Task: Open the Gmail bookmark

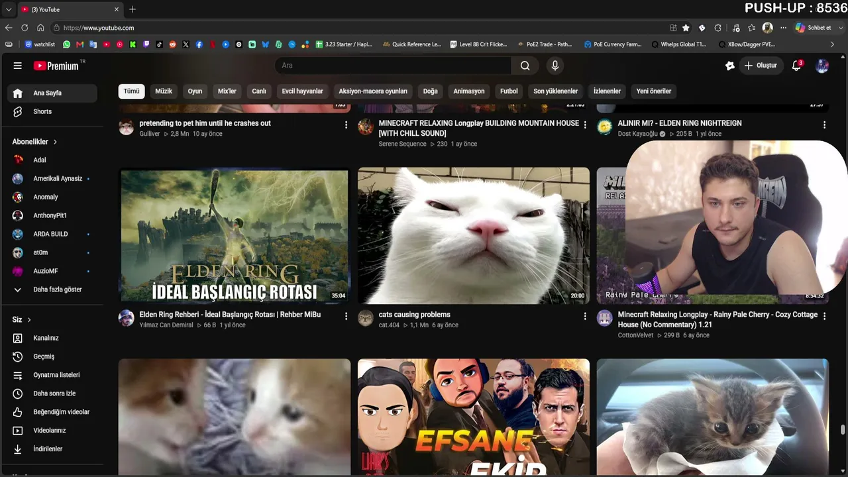Action: (x=80, y=44)
